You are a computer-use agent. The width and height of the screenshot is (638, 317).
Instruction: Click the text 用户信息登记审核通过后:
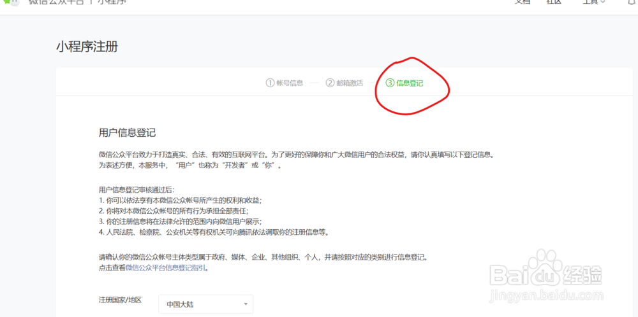[x=137, y=190]
